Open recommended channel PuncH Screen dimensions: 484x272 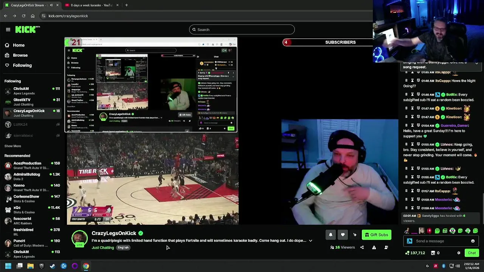click(32, 243)
